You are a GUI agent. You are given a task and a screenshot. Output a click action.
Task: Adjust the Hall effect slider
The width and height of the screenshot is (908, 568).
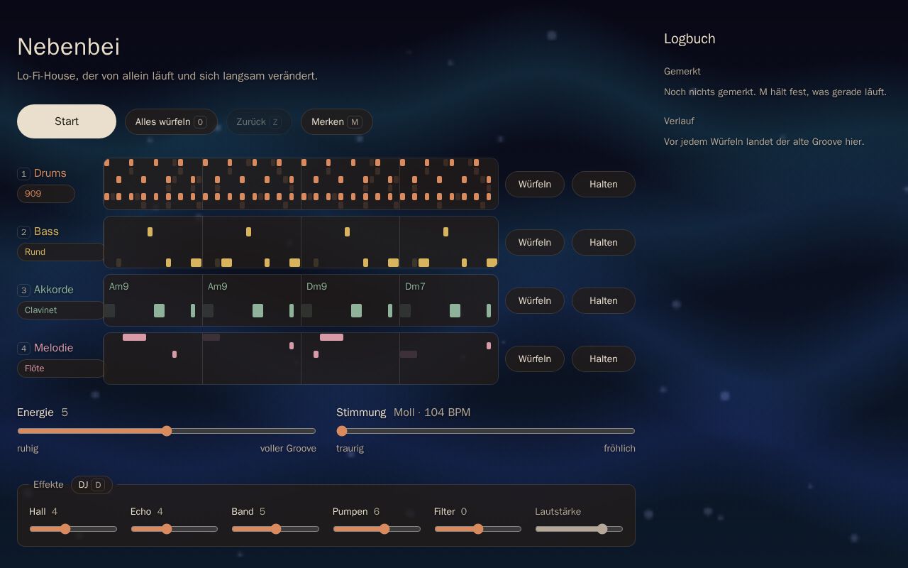73,529
